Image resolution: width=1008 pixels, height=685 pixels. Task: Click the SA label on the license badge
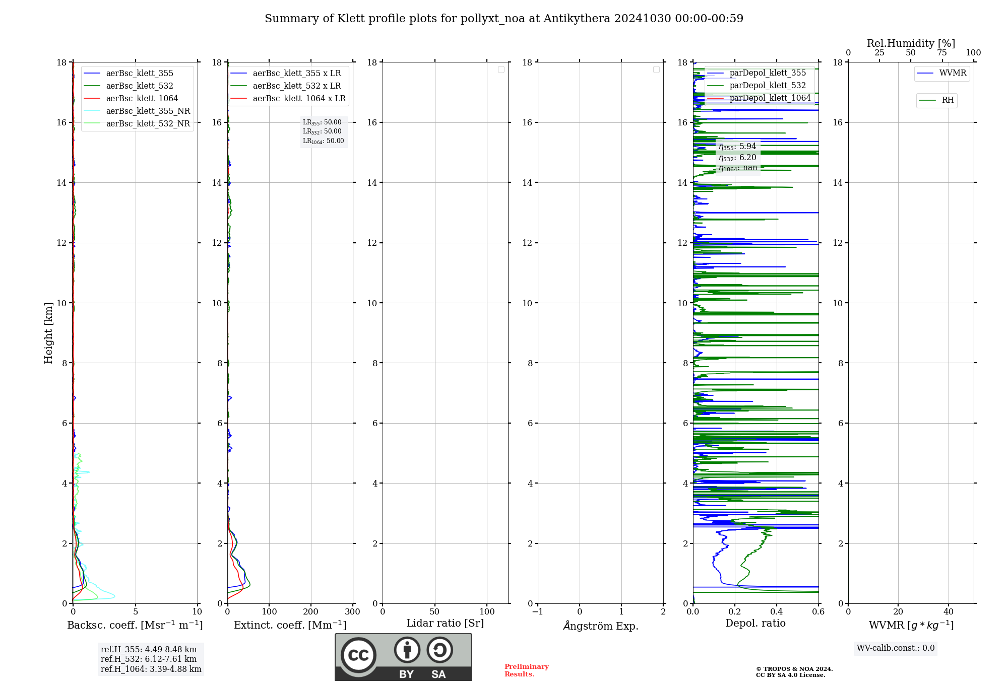[438, 674]
